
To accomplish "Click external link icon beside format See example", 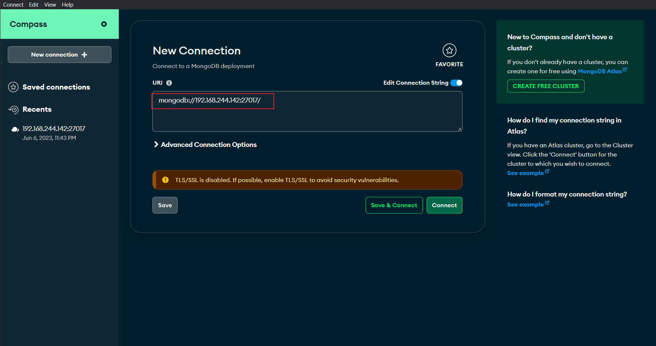I will tap(547, 203).
